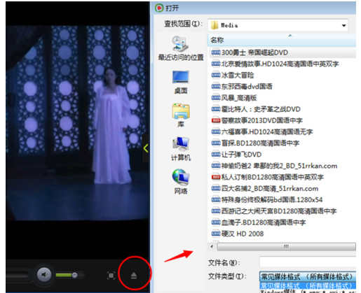
Task: Select file 硬汉 HD 2008
Action: coord(238,234)
